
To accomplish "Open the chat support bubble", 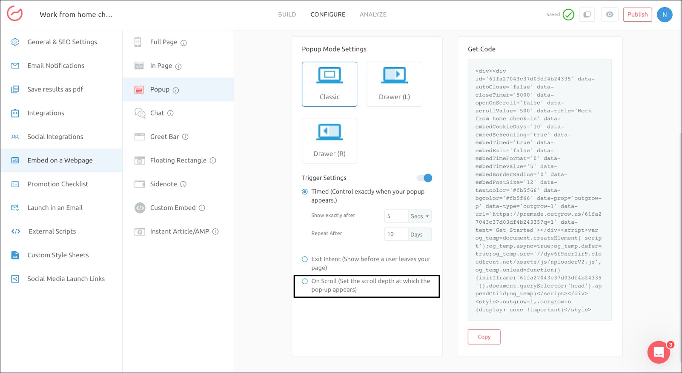I will [x=659, y=352].
